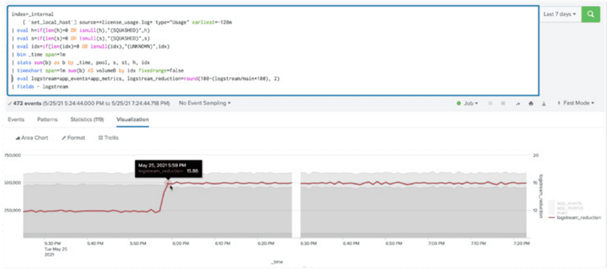This screenshot has width=609, height=269.
Task: Expand the Last 7 days time range picker
Action: [559, 14]
